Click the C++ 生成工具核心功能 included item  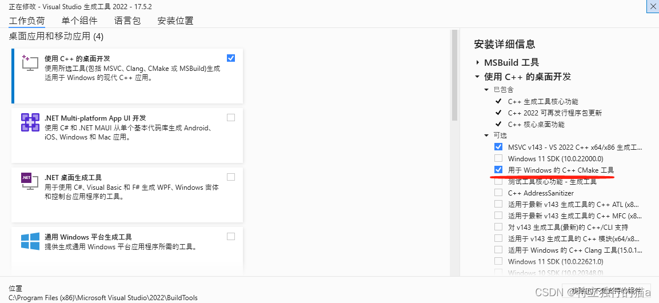543,102
